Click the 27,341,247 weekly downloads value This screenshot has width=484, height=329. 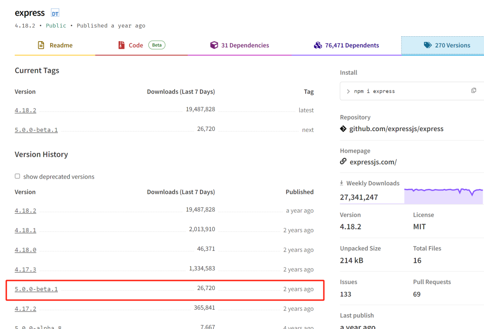coord(359,197)
